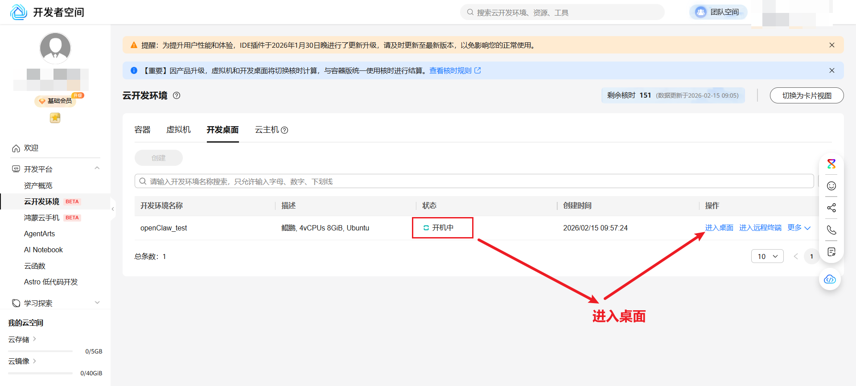This screenshot has height=386, width=856.
Task: Click the phone contact icon
Action: (x=831, y=230)
